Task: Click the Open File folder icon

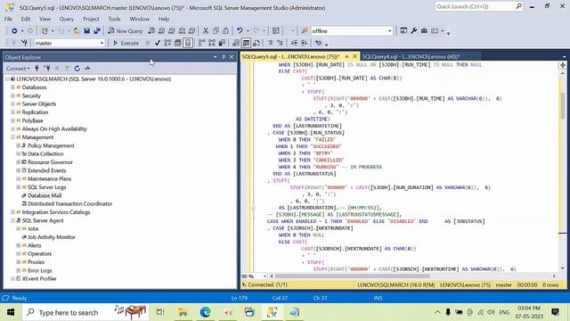Action: (x=77, y=31)
